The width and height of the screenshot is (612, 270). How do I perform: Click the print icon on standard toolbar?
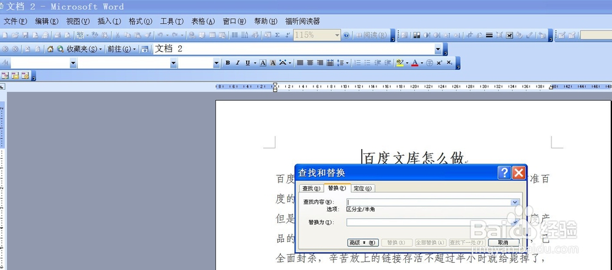tap(58, 35)
